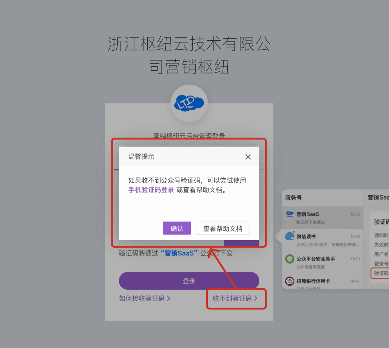Close the 温馨提示 dialog with X
Screen dimensions: 389x348
point(248,157)
